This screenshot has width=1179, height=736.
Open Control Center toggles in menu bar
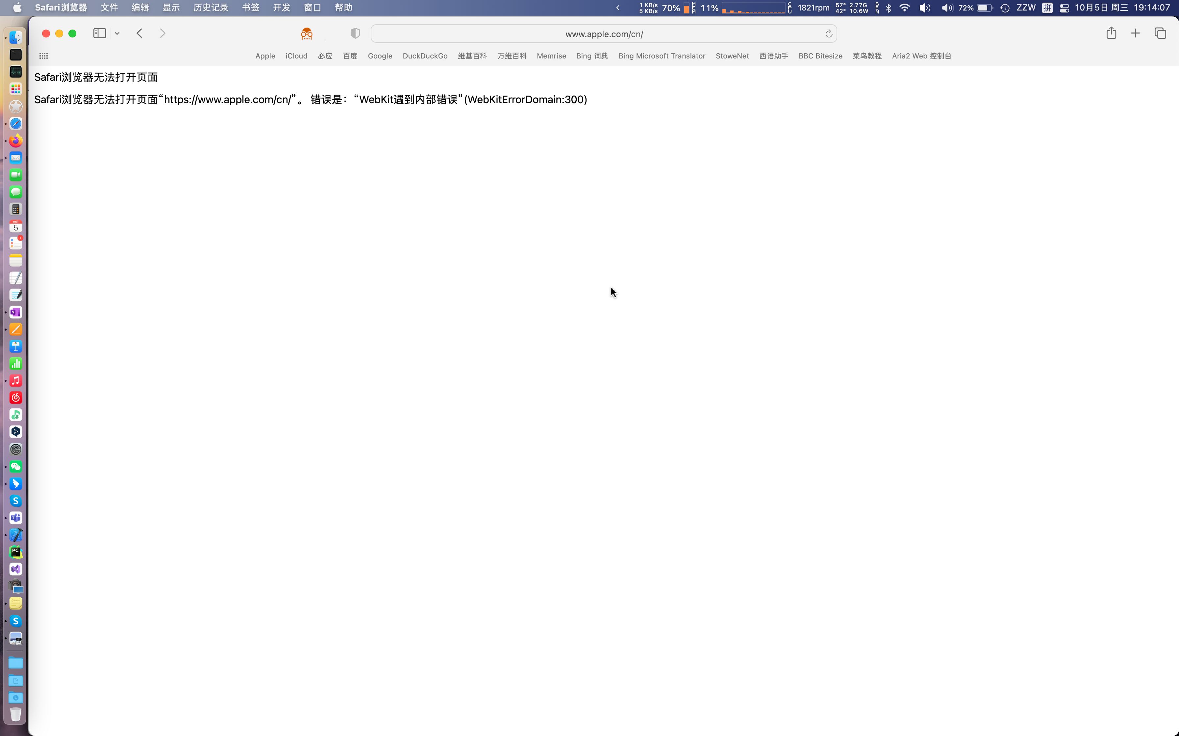coord(1064,8)
